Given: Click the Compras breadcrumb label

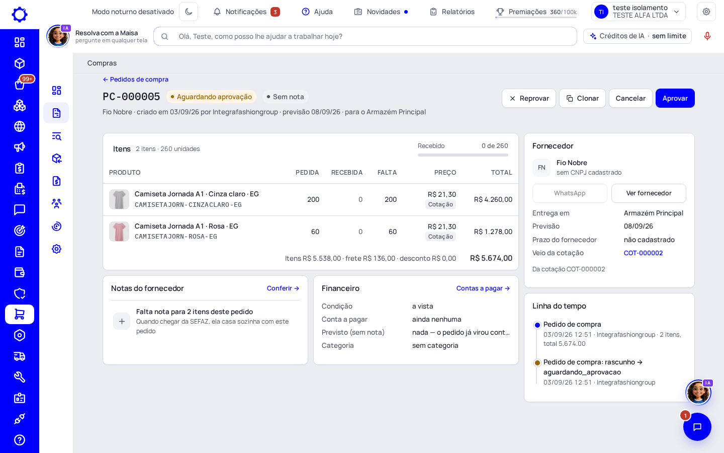Looking at the screenshot, I should pyautogui.click(x=102, y=63).
